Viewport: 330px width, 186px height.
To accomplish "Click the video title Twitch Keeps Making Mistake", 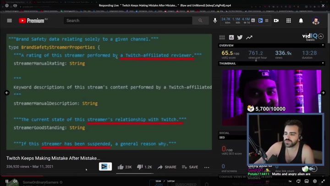I will (53, 158).
